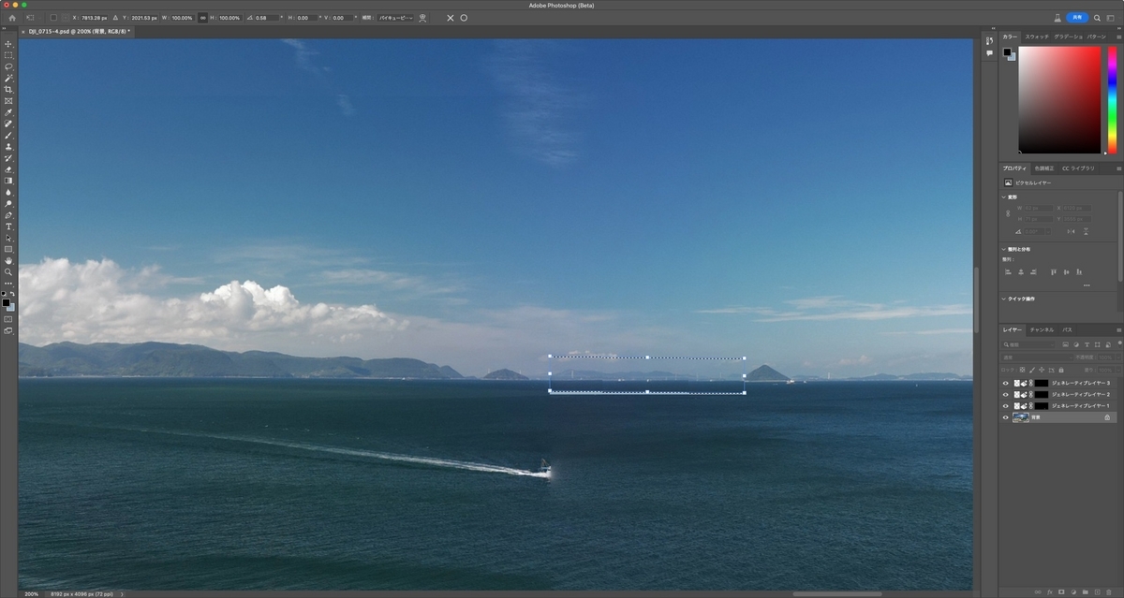
Task: Hide ジェネレーティブレイヤー 2 layer
Action: click(x=1006, y=394)
